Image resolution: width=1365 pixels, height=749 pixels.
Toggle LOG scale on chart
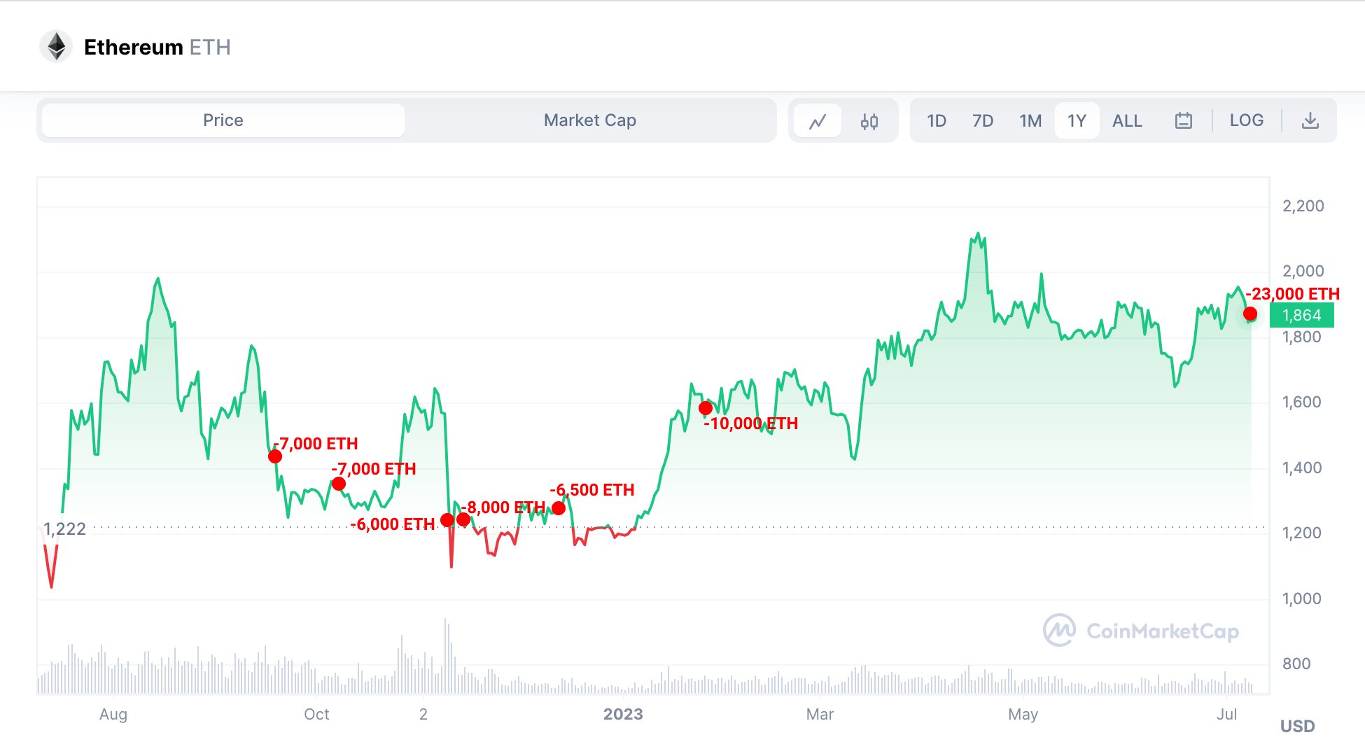pos(1247,120)
